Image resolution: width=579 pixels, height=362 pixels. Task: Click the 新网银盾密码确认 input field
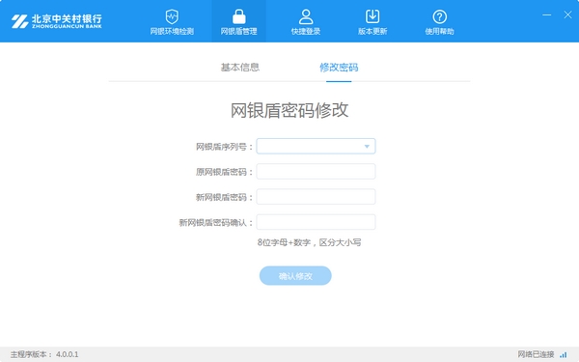(317, 222)
